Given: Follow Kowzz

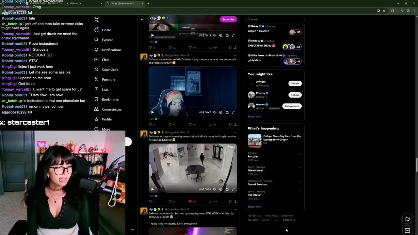Looking at the screenshot, I should pyautogui.click(x=295, y=95).
